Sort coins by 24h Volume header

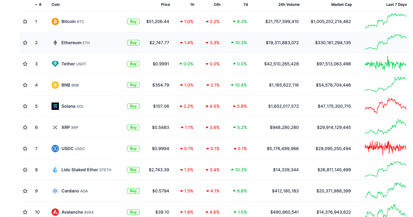(289, 5)
